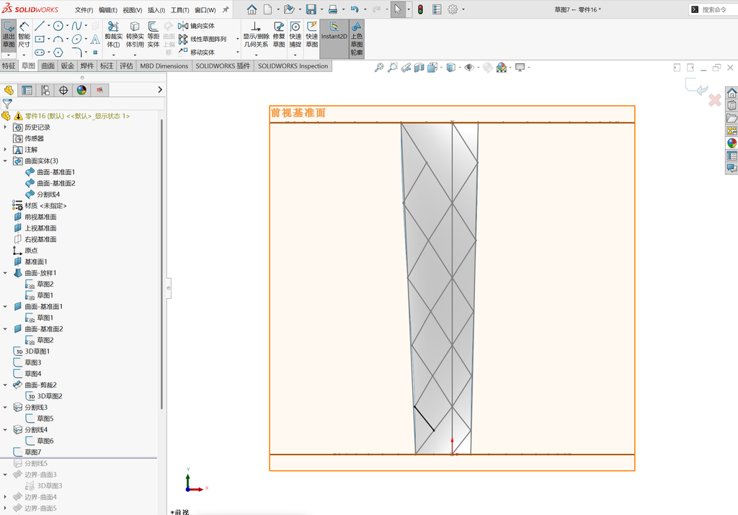
Task: Select the Ellipse sketch tool
Action: (76, 39)
